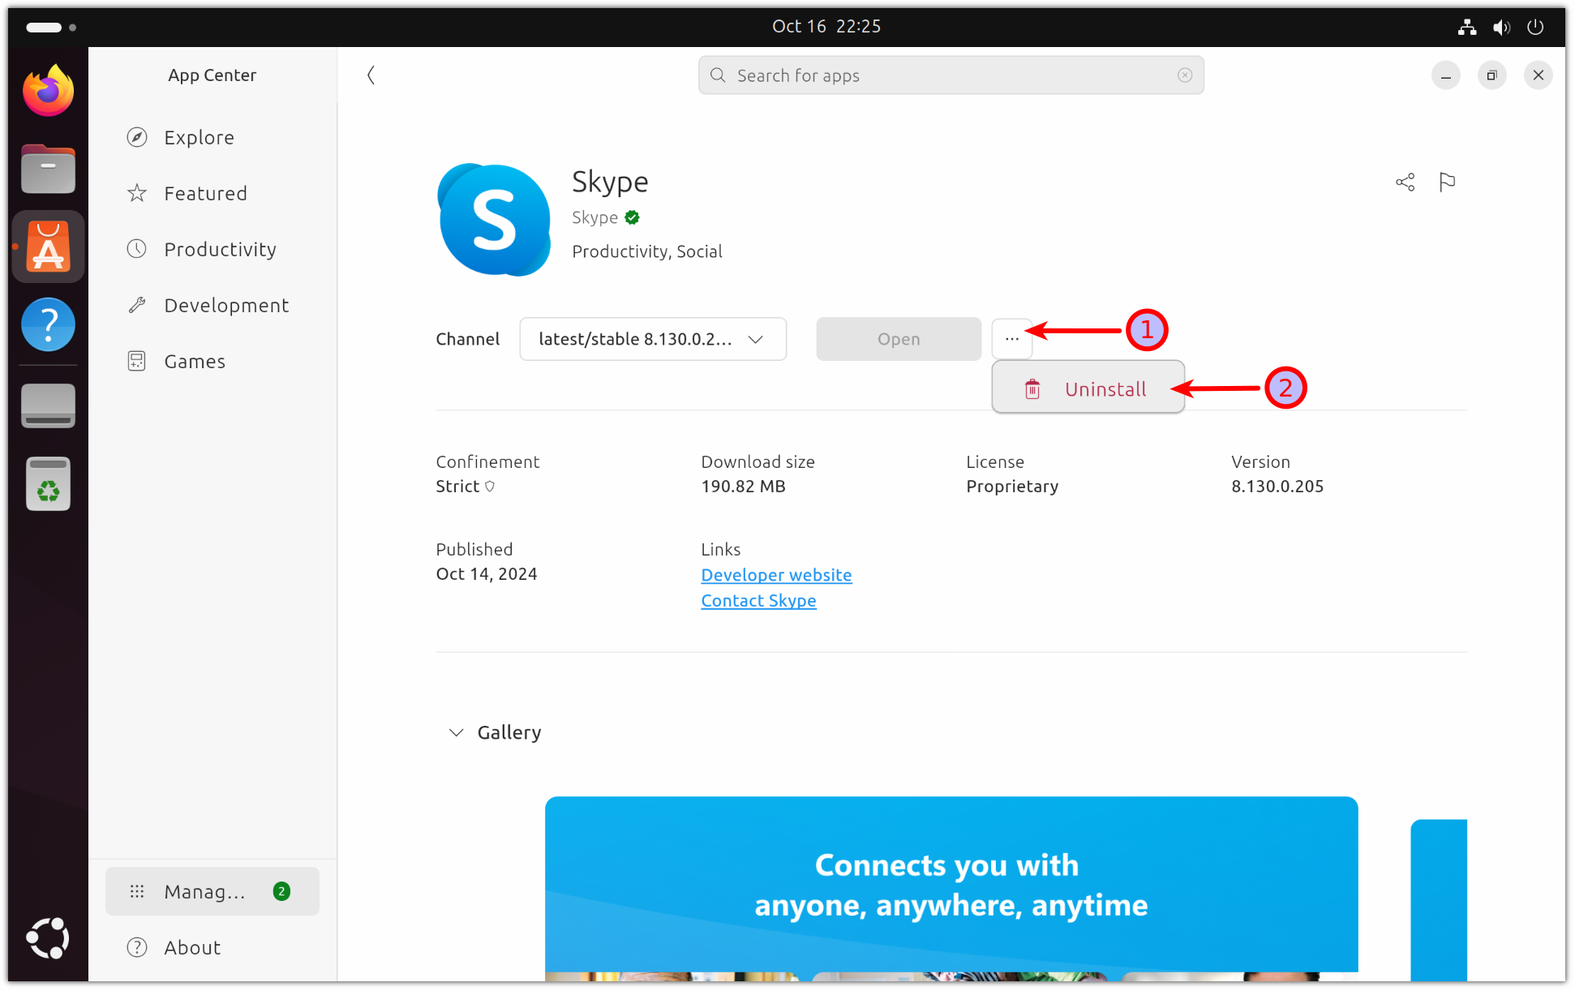The height and width of the screenshot is (991, 1575).
Task: Open the clock and calendar in the top bar
Action: coord(826,27)
